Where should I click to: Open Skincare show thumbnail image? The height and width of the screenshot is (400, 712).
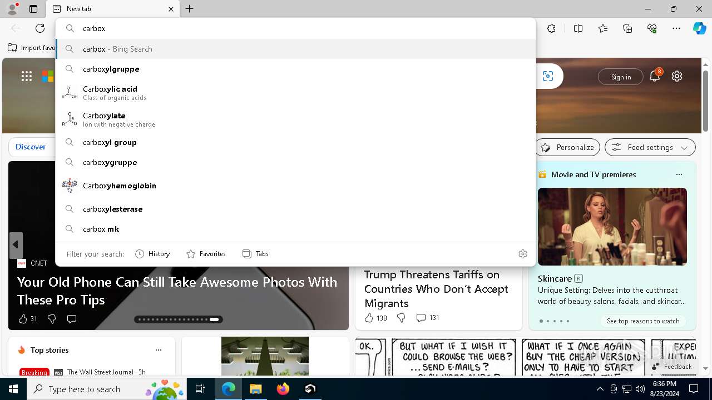[x=612, y=227]
